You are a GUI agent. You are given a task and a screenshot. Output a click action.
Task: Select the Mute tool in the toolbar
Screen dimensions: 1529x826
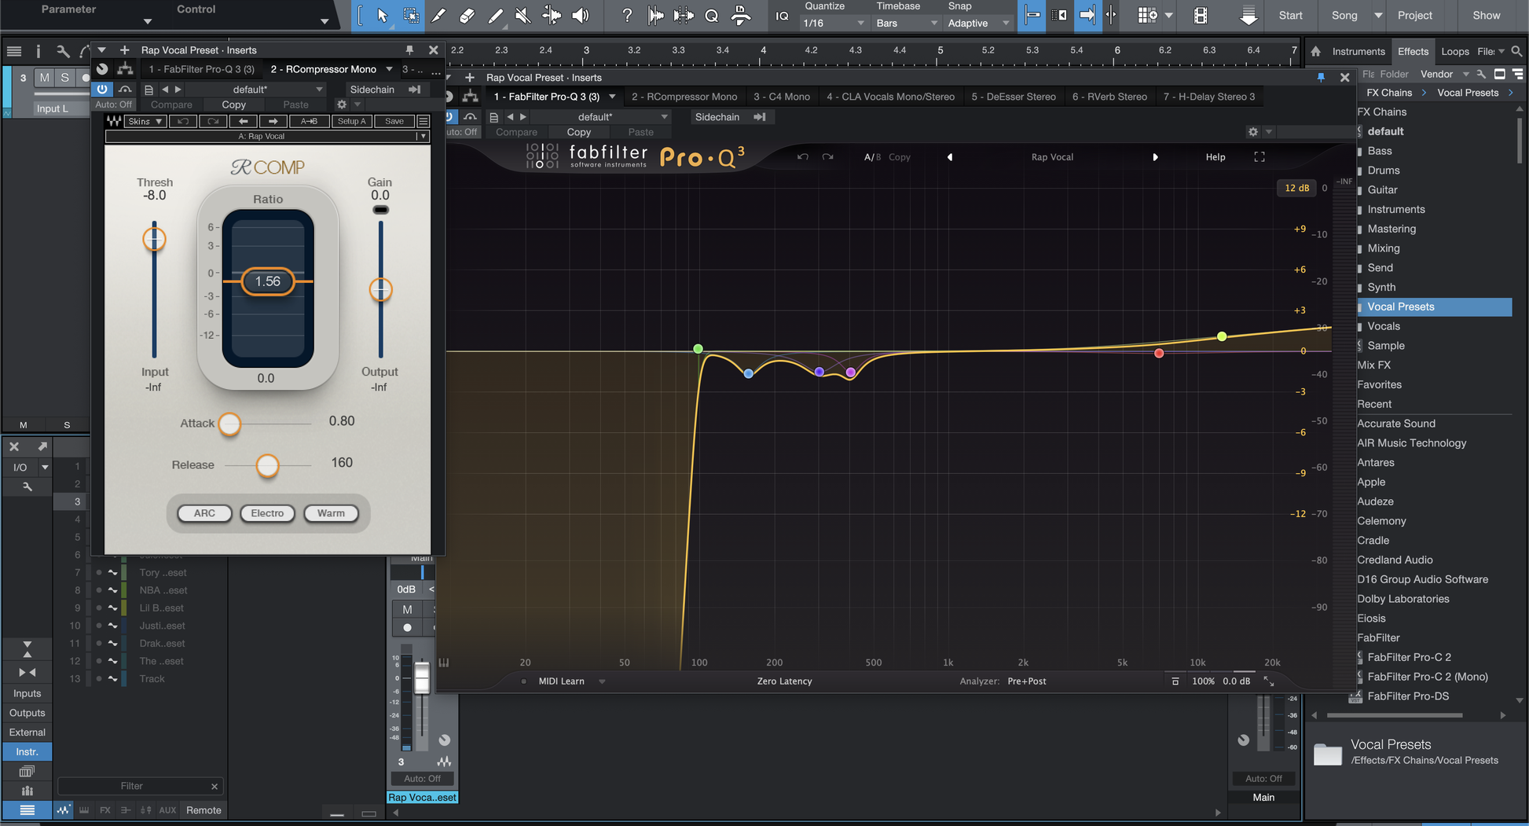point(522,16)
